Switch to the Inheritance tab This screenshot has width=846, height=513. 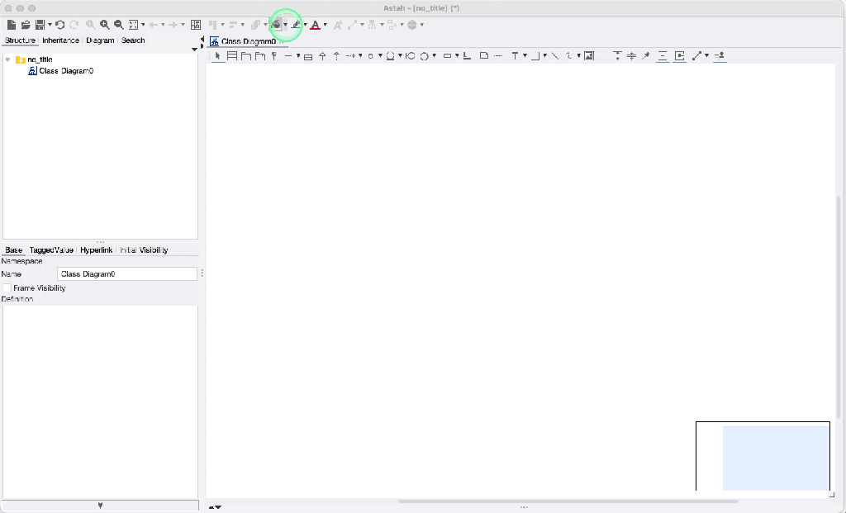(60, 40)
